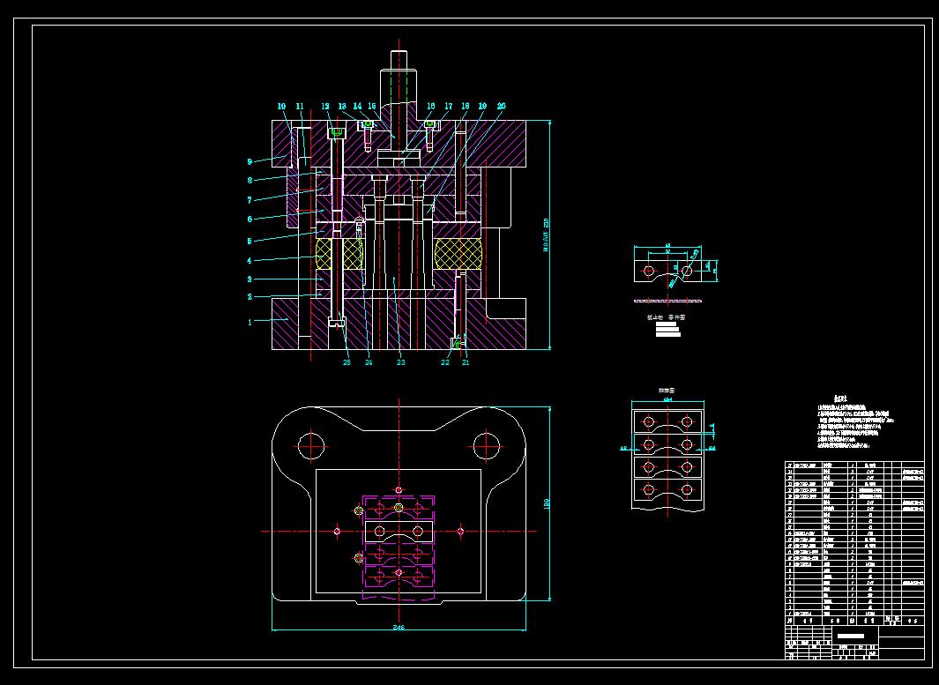Select part callout number "4"
The image size is (939, 685).
click(x=250, y=260)
